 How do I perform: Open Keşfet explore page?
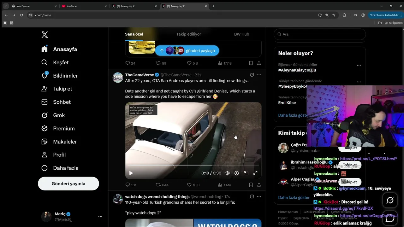pyautogui.click(x=55, y=62)
